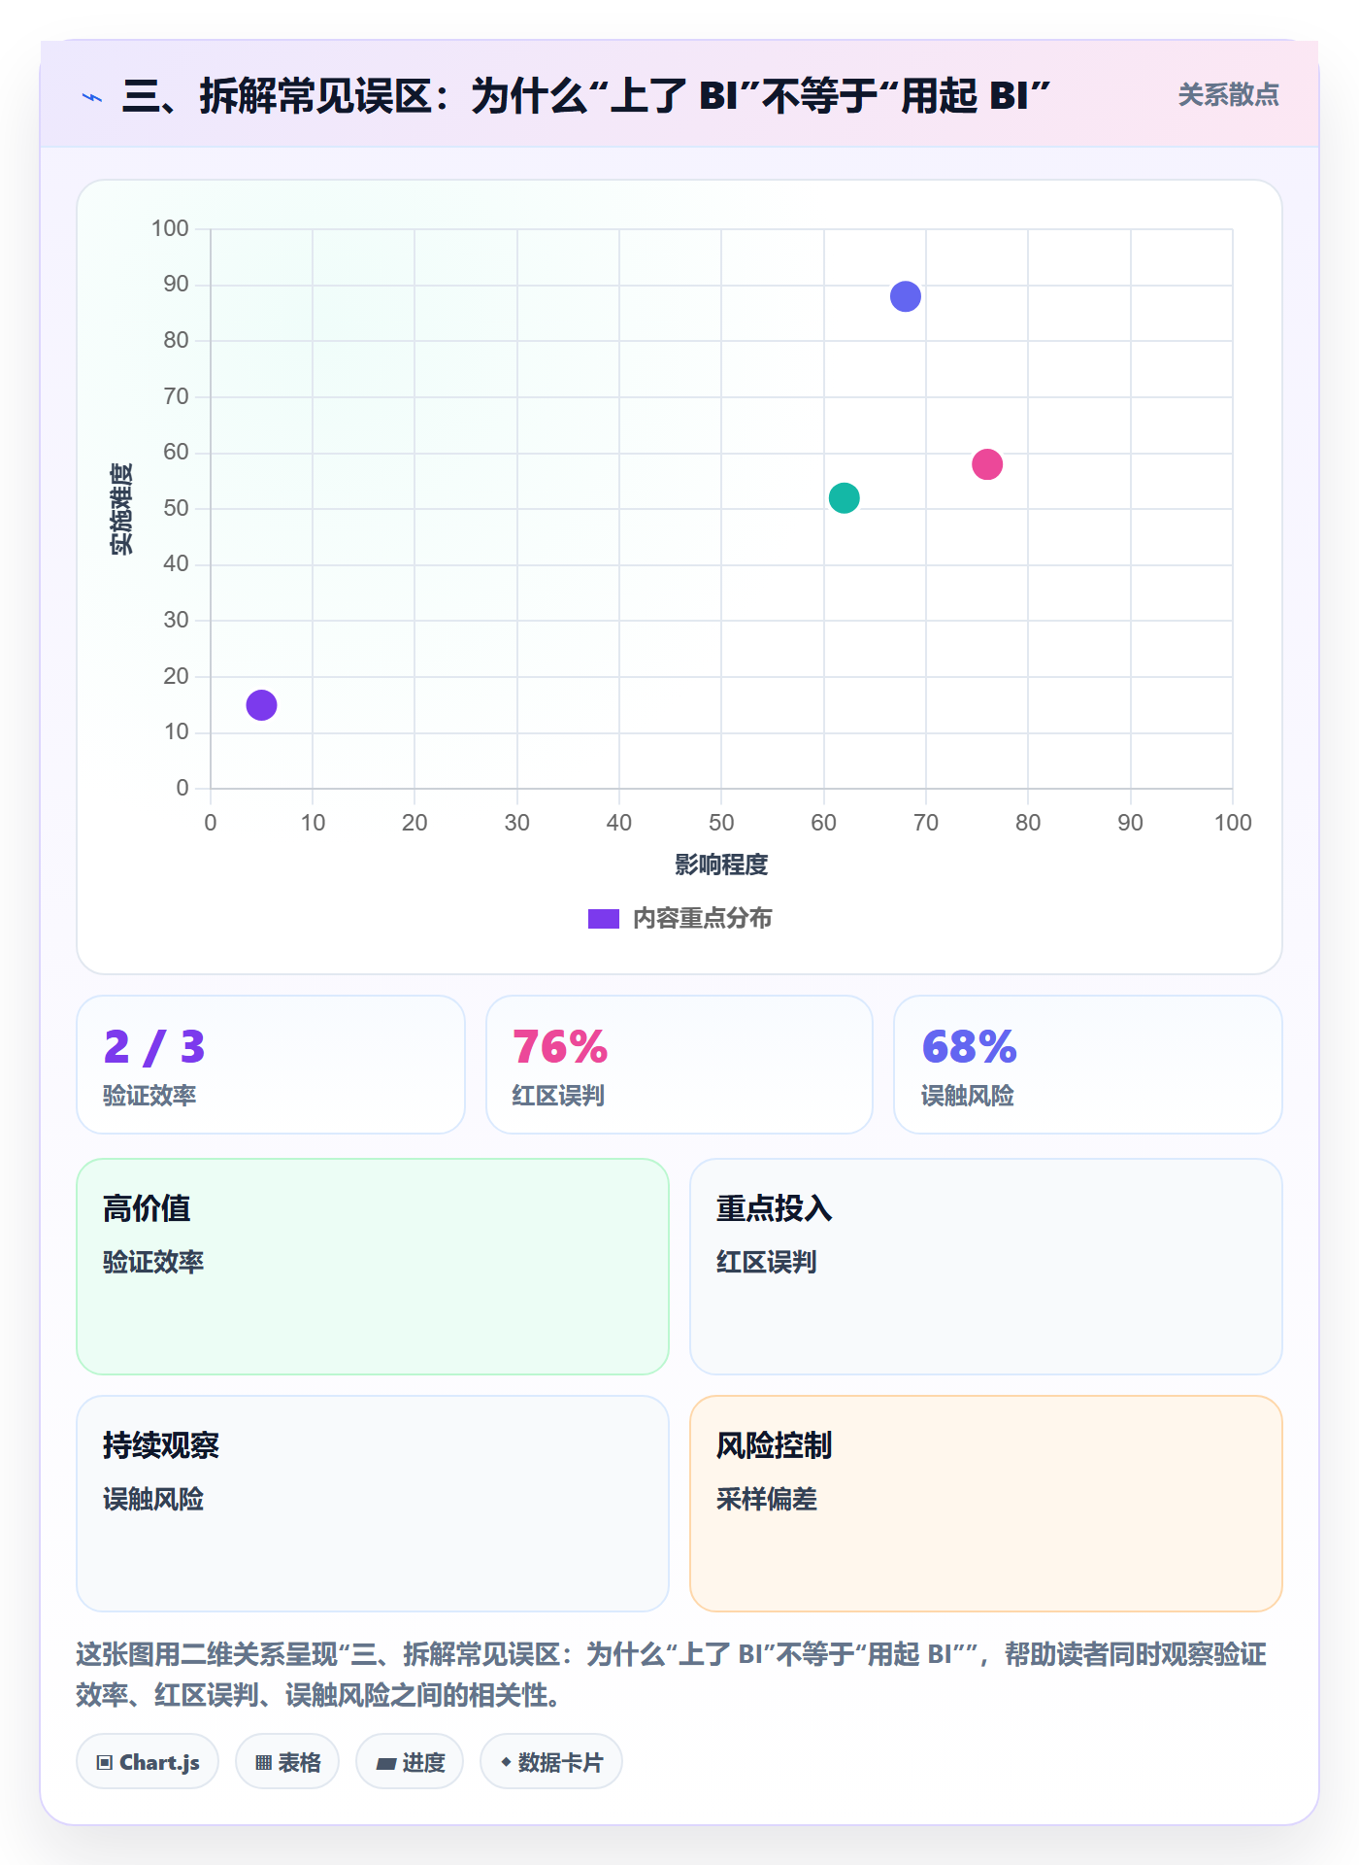Click the 关系散点 label in the header

1228,95
